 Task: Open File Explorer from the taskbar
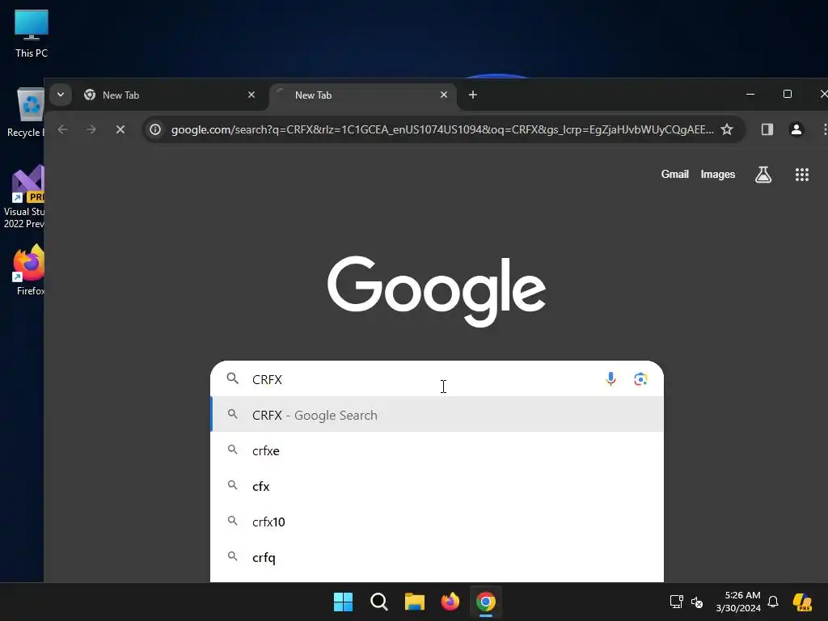click(415, 602)
